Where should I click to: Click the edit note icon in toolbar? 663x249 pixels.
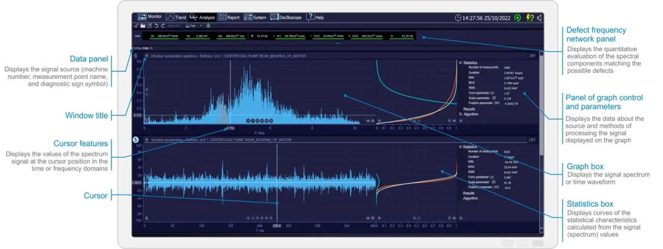coord(150,26)
